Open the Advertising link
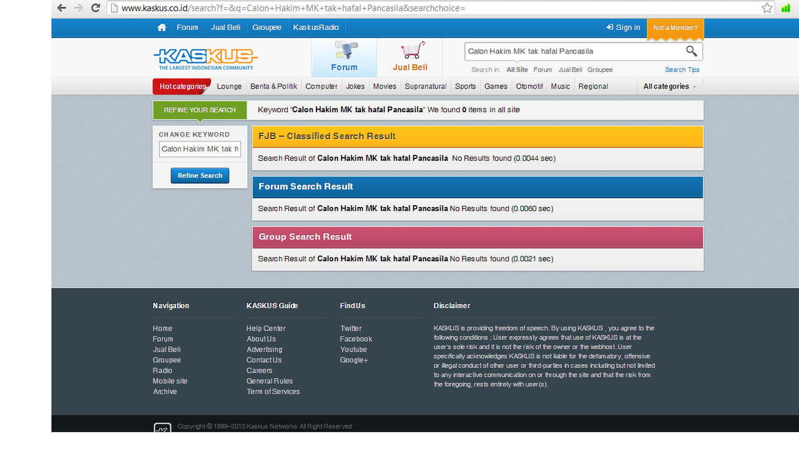Viewport: 799px width, 449px height. tap(264, 350)
